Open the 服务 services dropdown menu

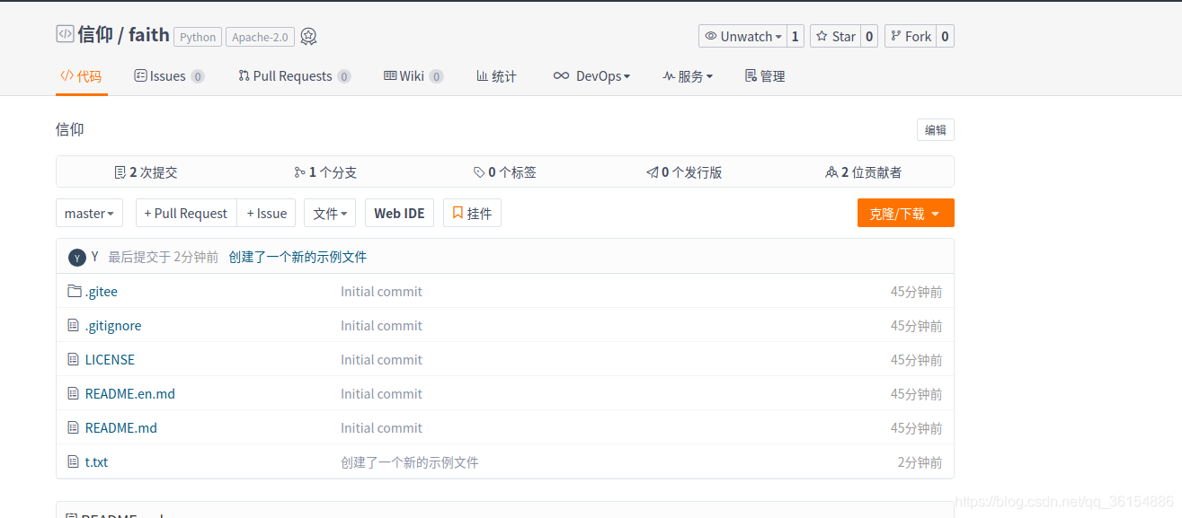point(688,76)
